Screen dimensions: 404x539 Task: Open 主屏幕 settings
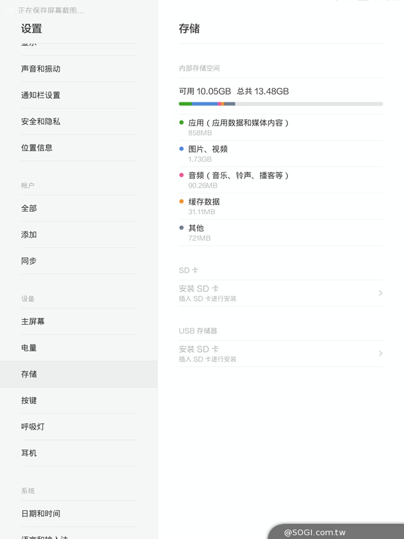tap(33, 322)
